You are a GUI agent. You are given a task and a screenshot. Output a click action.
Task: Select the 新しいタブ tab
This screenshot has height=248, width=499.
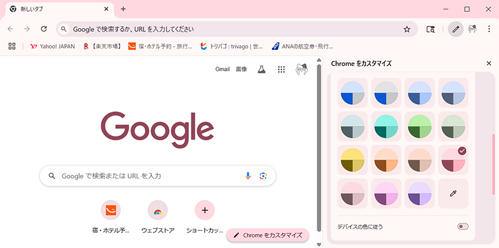tap(59, 9)
